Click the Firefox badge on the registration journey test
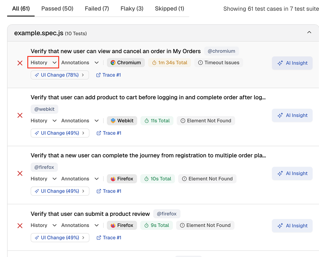Viewport: 319px width, 257px height. click(122, 179)
